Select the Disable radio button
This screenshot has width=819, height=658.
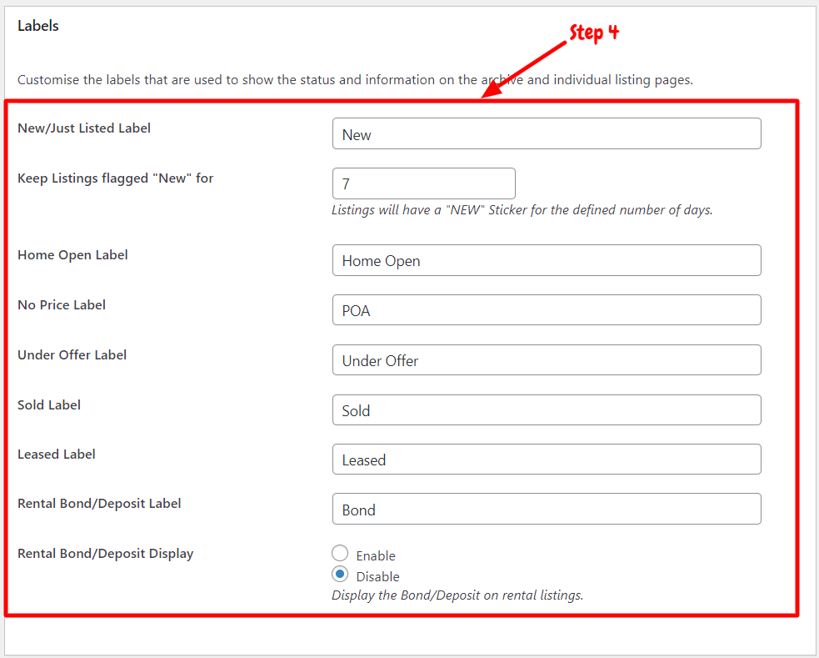(340, 575)
